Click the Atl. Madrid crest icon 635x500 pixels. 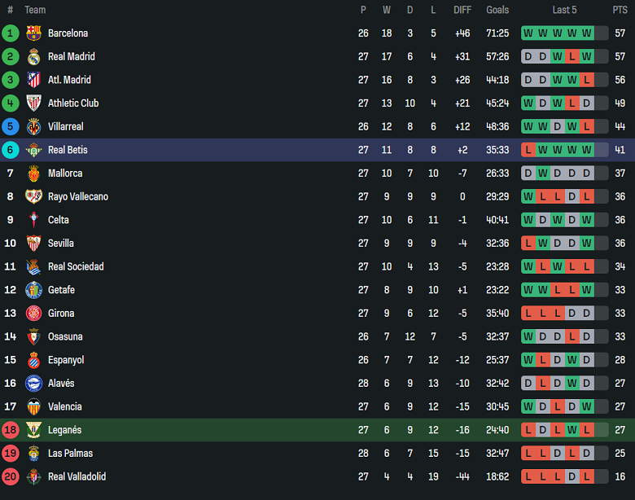pos(33,80)
